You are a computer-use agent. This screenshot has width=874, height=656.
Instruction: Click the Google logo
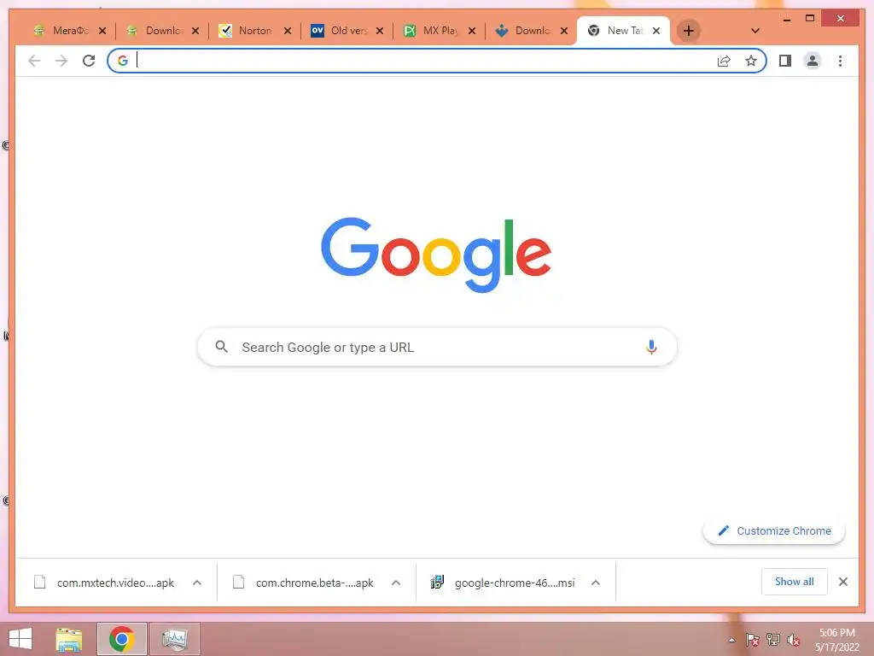point(436,255)
